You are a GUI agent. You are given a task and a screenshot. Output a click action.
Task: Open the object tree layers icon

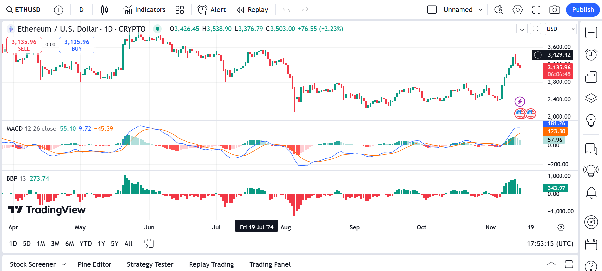591,98
